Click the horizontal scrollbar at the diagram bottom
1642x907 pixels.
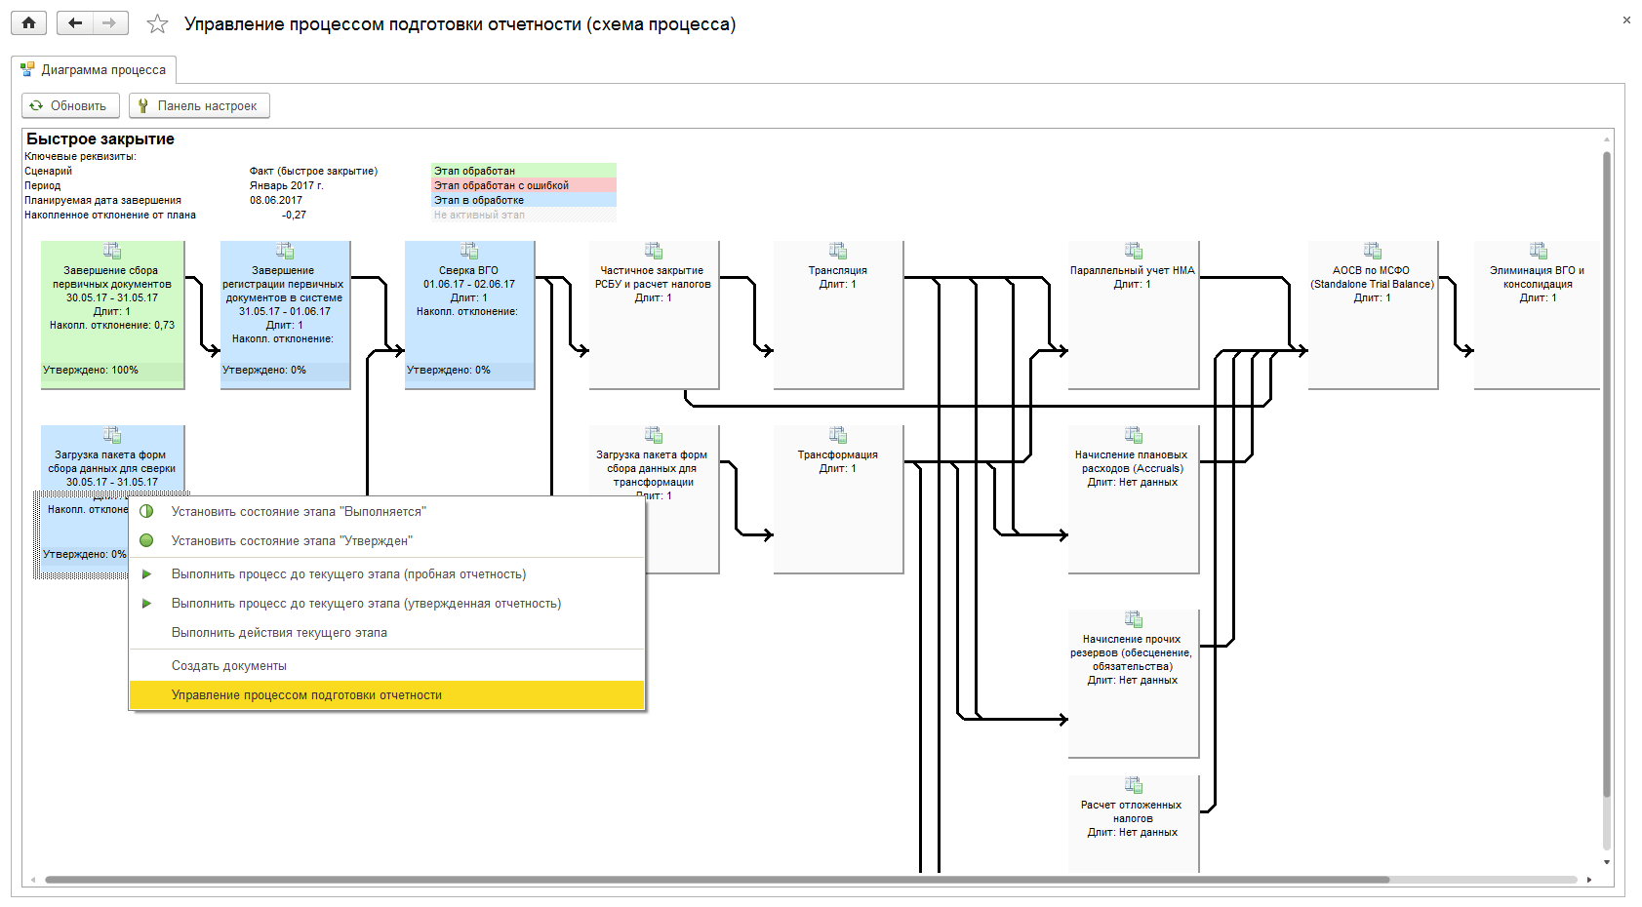click(717, 880)
